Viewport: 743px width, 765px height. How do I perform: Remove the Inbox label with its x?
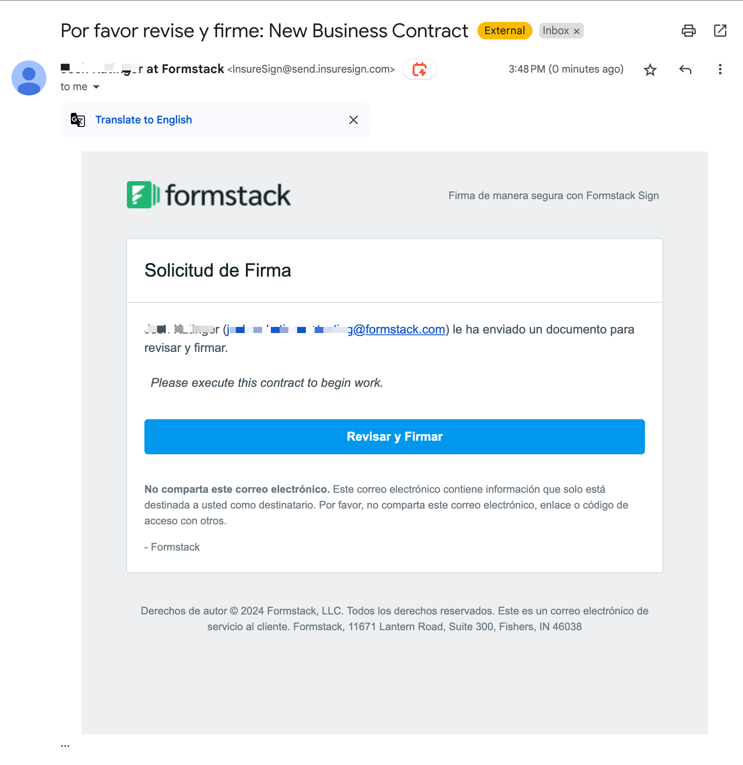(577, 32)
